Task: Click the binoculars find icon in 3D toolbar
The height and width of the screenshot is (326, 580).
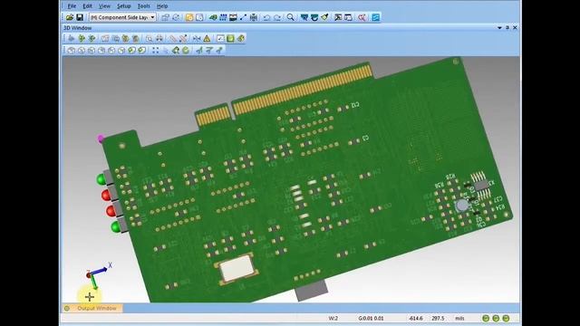Action: pyautogui.click(x=159, y=38)
